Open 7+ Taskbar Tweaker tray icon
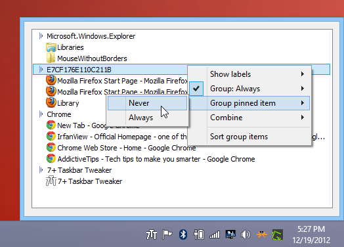344x247 pixels. (x=152, y=235)
